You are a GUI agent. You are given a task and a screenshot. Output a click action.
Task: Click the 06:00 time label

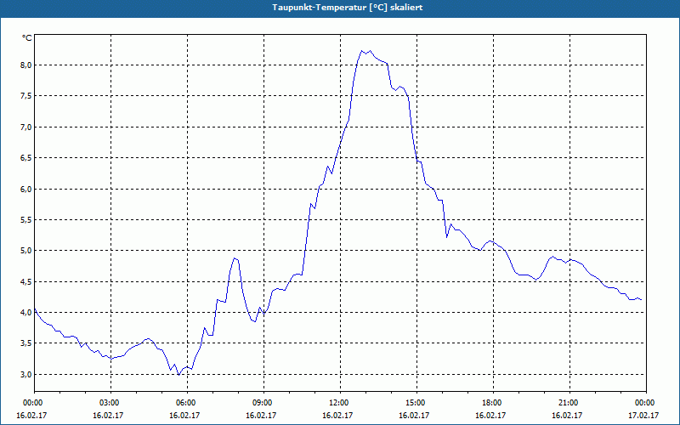click(x=184, y=403)
